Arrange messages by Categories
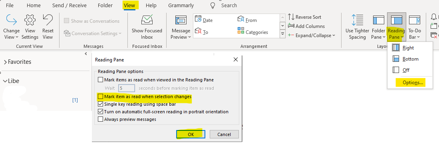439x144 pixels. pos(252,32)
